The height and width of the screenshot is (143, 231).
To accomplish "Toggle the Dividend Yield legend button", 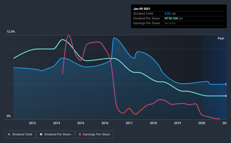I will pyautogui.click(x=20, y=135).
